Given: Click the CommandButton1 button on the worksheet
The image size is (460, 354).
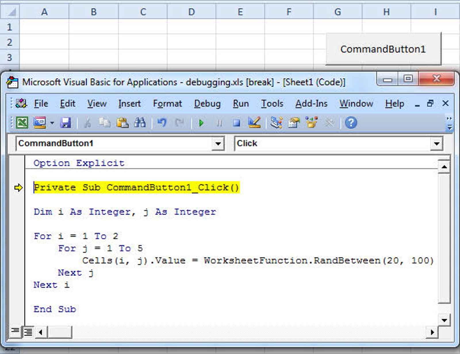Looking at the screenshot, I should click(x=383, y=49).
